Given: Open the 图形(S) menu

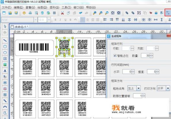Looking at the screenshot, I should click(54, 7).
